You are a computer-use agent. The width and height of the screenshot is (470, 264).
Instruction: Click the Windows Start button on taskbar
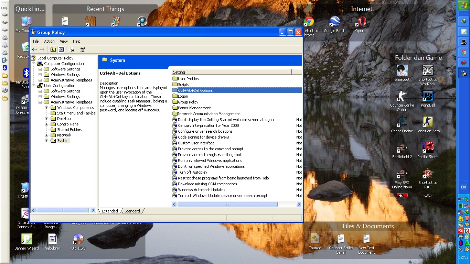point(463,5)
